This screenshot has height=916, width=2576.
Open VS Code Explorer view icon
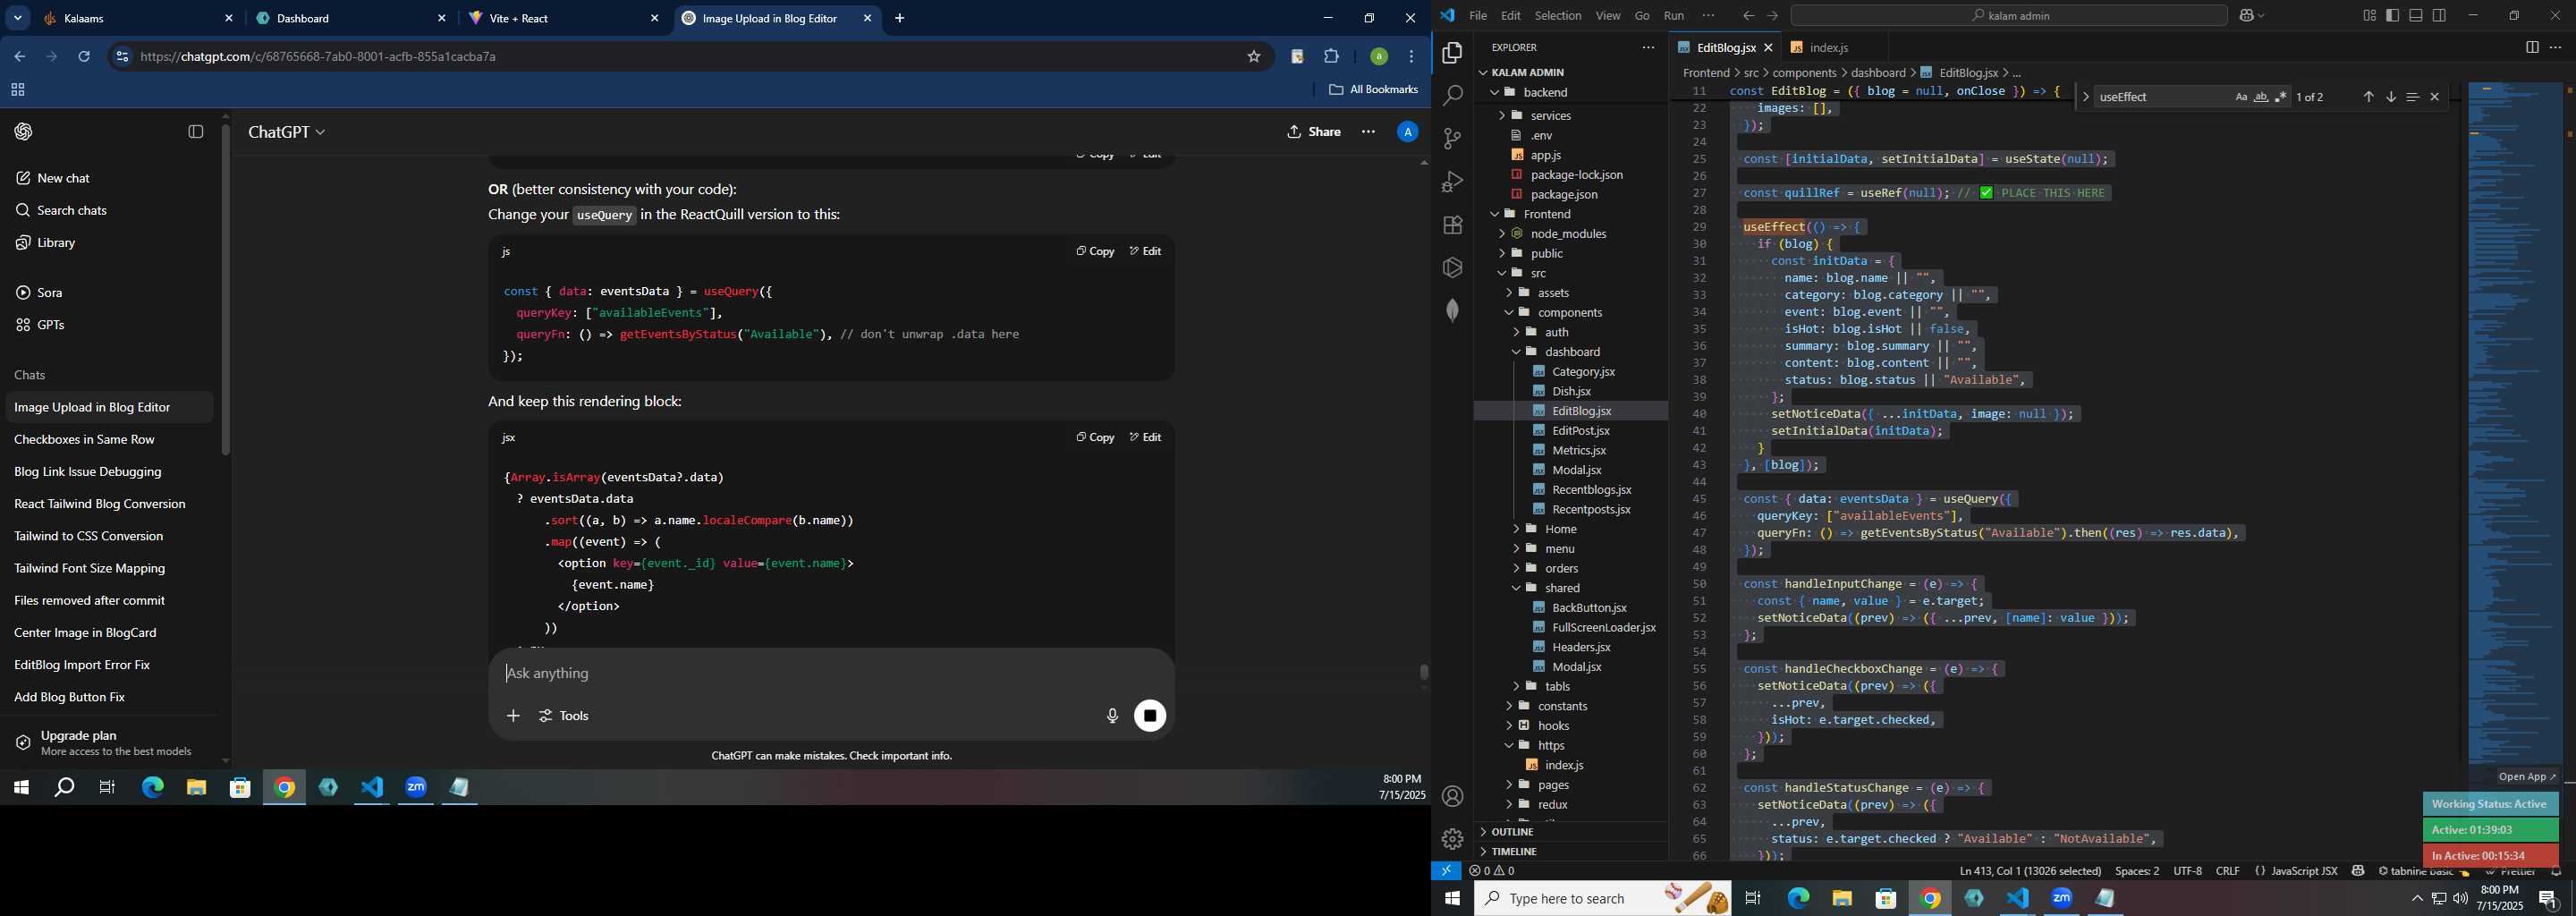pos(1452,53)
